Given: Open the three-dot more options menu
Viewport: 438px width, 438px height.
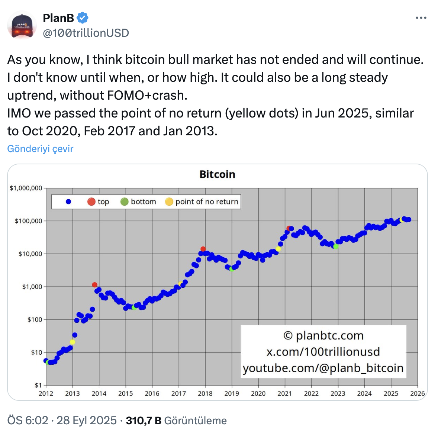Looking at the screenshot, I should click(x=421, y=18).
